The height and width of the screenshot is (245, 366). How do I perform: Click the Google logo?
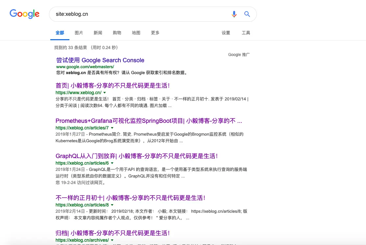click(25, 14)
